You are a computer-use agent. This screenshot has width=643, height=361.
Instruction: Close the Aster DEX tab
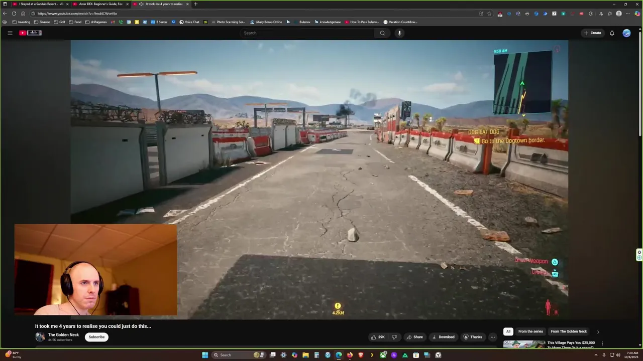tap(127, 4)
